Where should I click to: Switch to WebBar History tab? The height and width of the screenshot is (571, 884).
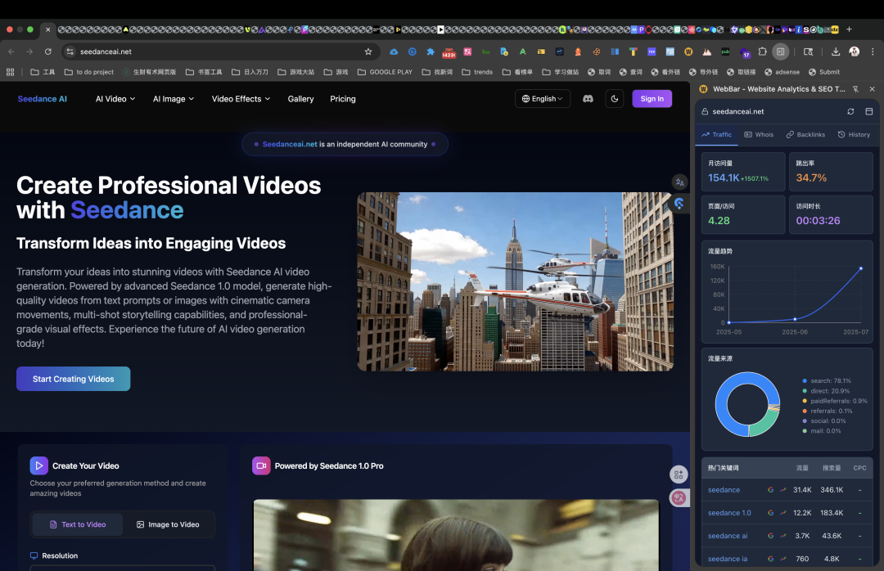click(854, 135)
